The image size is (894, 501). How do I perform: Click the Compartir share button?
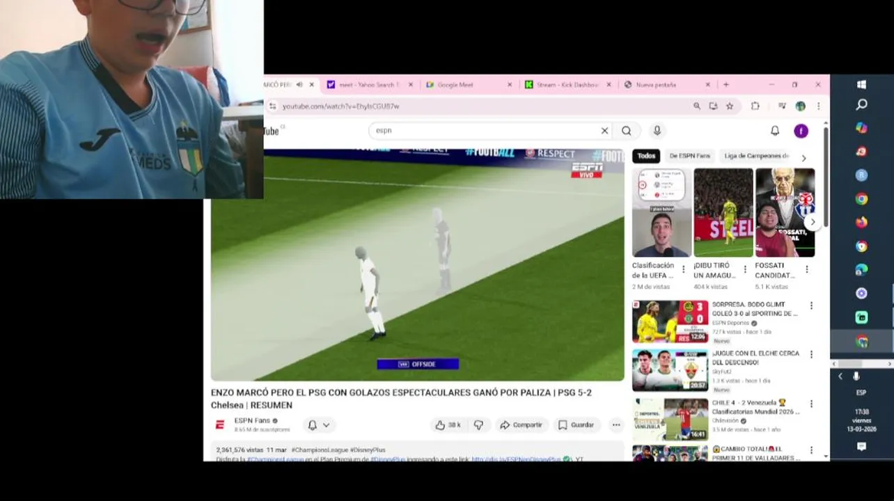[x=521, y=425]
